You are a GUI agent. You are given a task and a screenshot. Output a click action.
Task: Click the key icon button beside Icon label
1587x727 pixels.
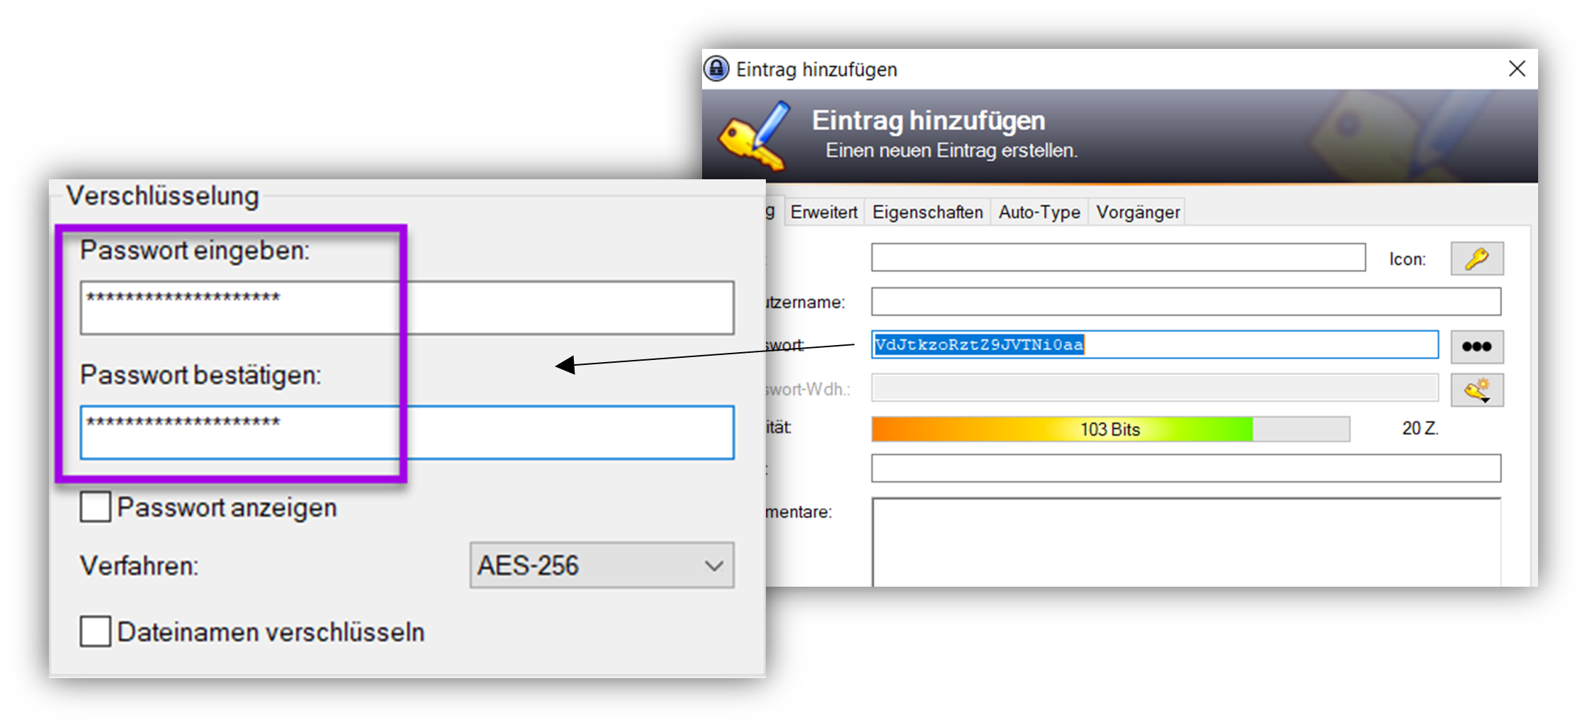[x=1476, y=259]
